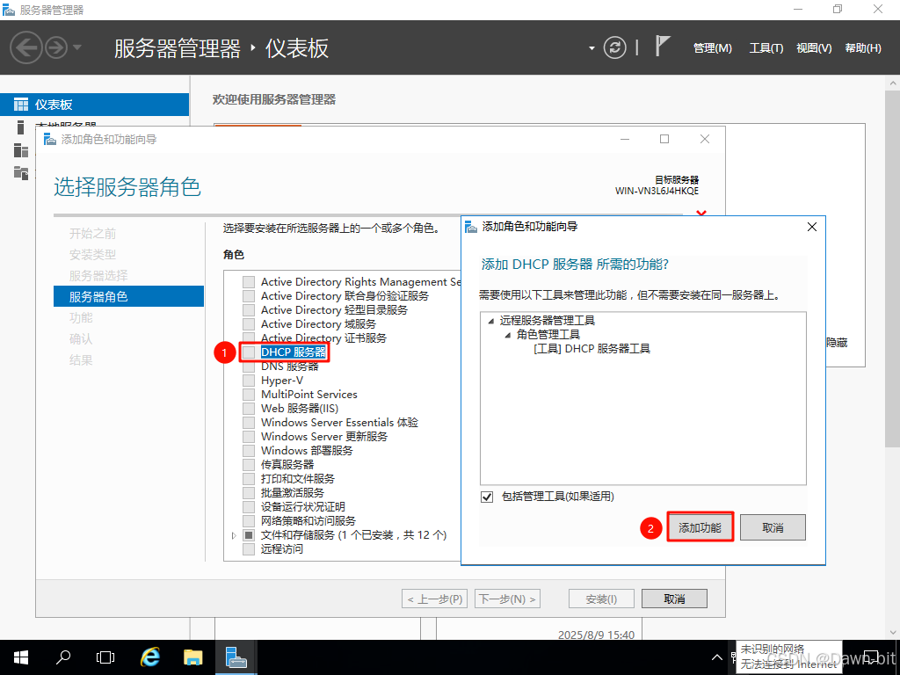Image resolution: width=900 pixels, height=675 pixels.
Task: Click the dashboard vertical scrollbar thumb
Action: [893, 270]
